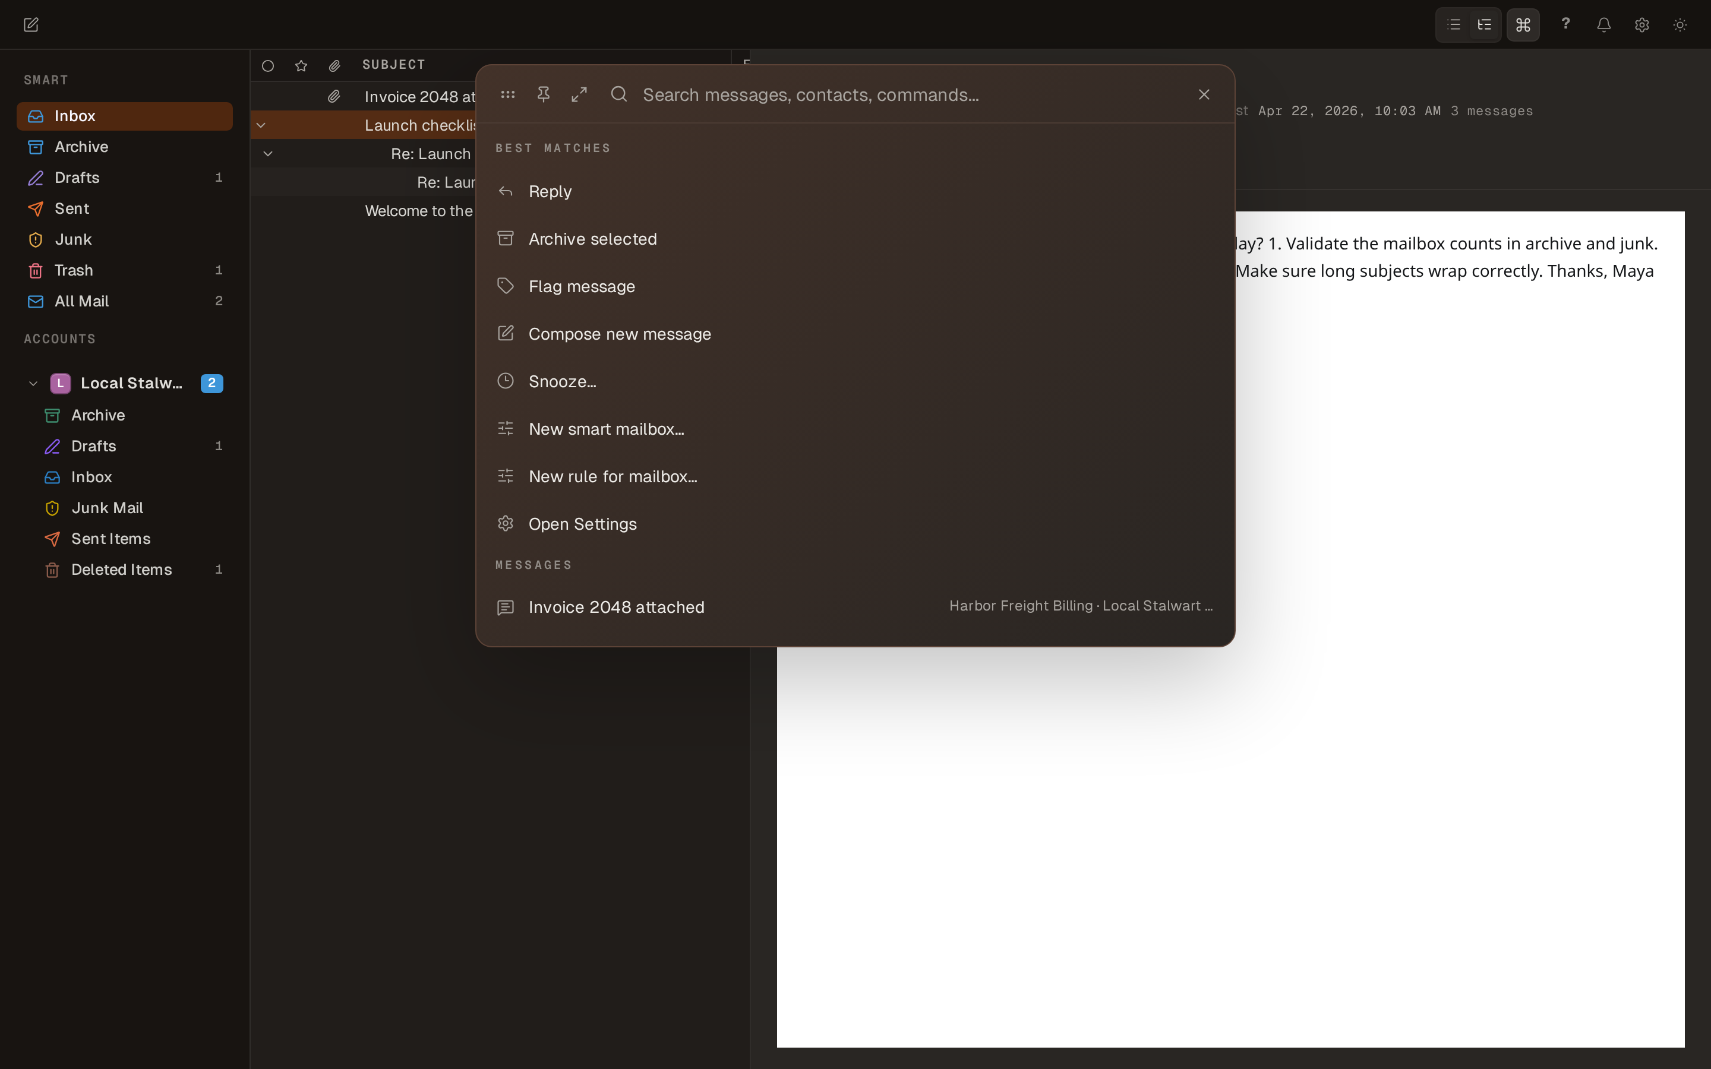Open the smart Sent mailbox
Screen dimensions: 1711x1069
point(124,208)
